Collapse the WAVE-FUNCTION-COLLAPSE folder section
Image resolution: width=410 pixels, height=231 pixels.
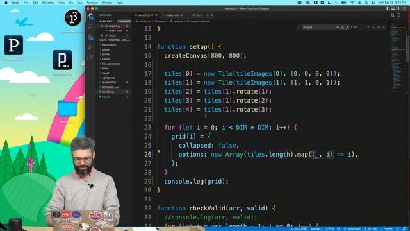[x=113, y=40]
